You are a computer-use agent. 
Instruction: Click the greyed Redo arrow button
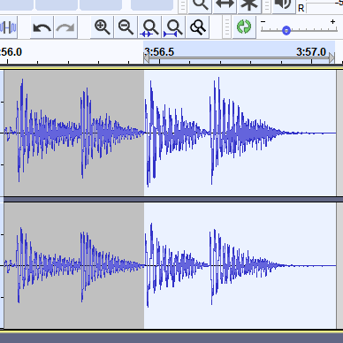coord(65,27)
